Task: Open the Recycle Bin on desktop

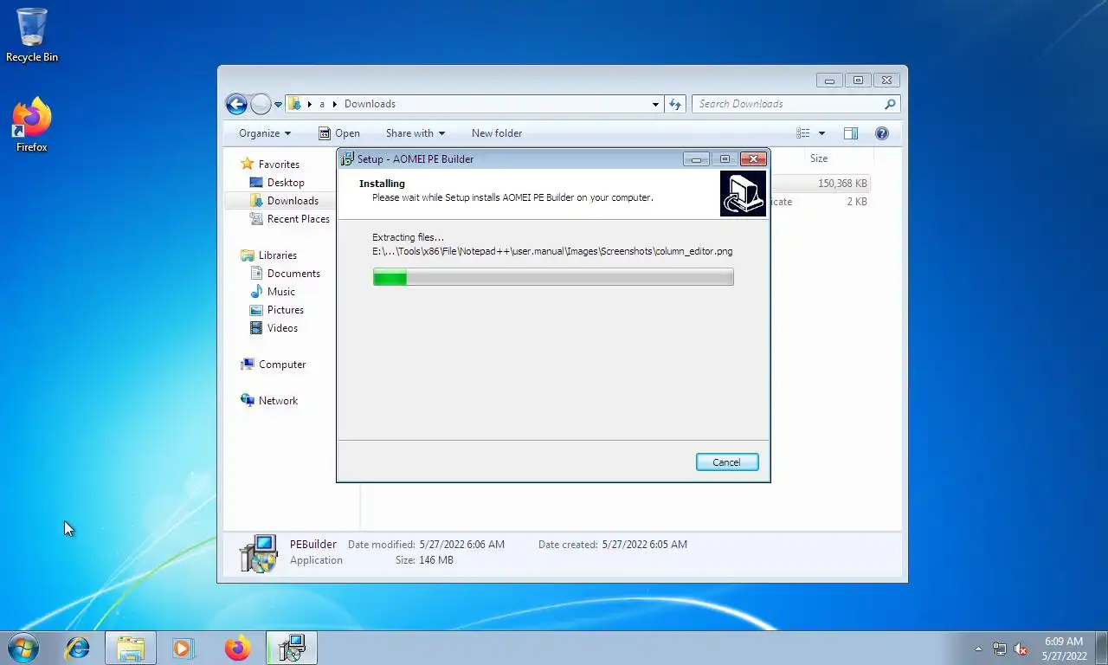Action: (32, 35)
